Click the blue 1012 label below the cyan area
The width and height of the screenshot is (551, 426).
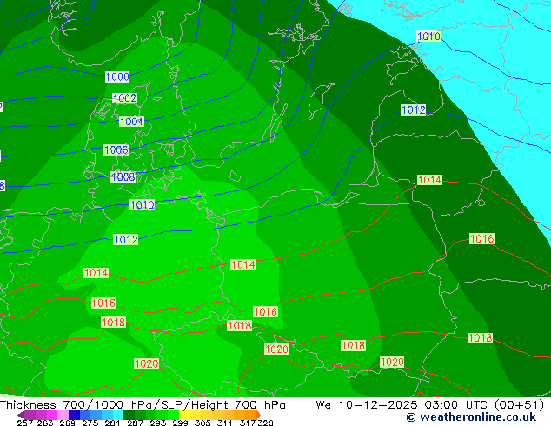414,110
